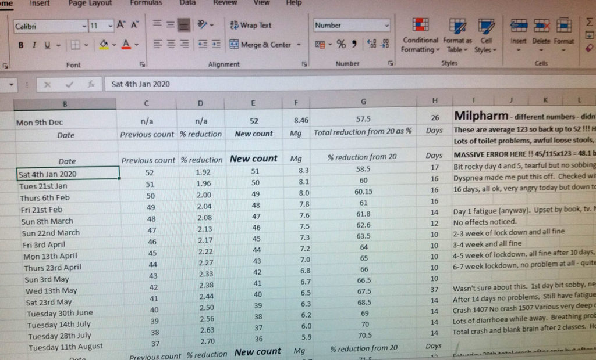This screenshot has height=360, width=596.
Task: Toggle italic formatting
Action: click(34, 45)
